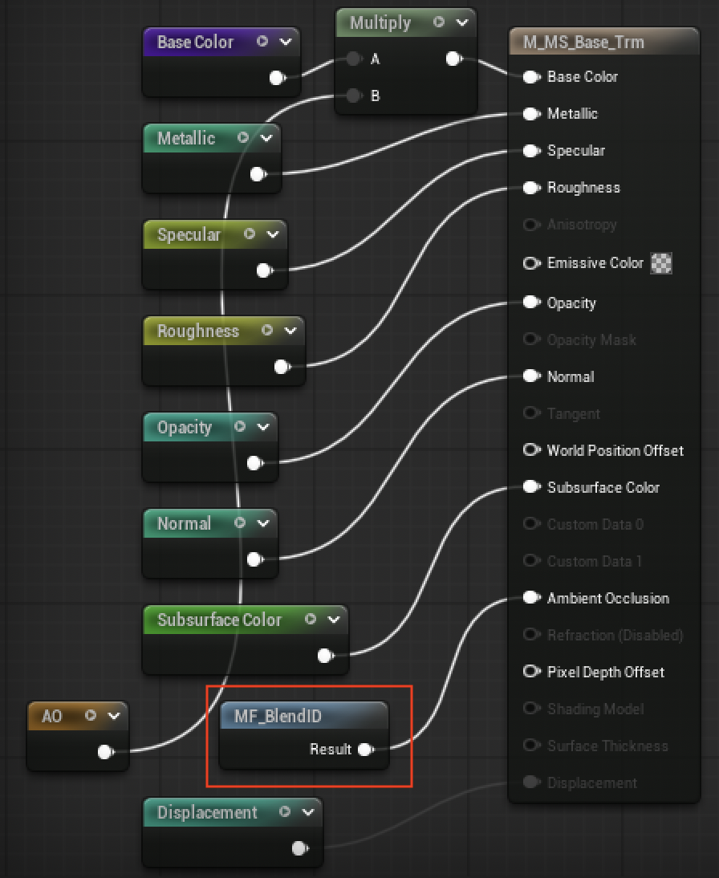719x878 pixels.
Task: Click the Multiply node B input pin
Action: tap(354, 96)
